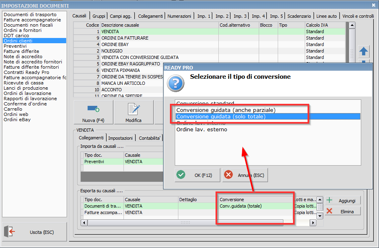Screen dimensions: 379x248
Task: Select Documenti di trasporto in the left list
Action: (x=34, y=15)
